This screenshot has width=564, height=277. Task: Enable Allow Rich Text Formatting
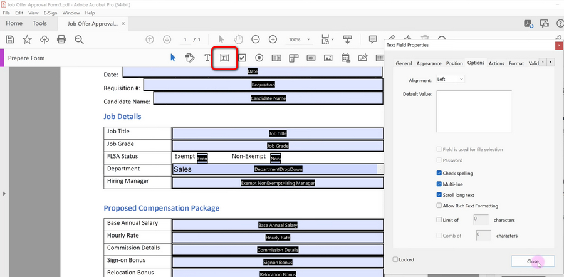coord(439,206)
